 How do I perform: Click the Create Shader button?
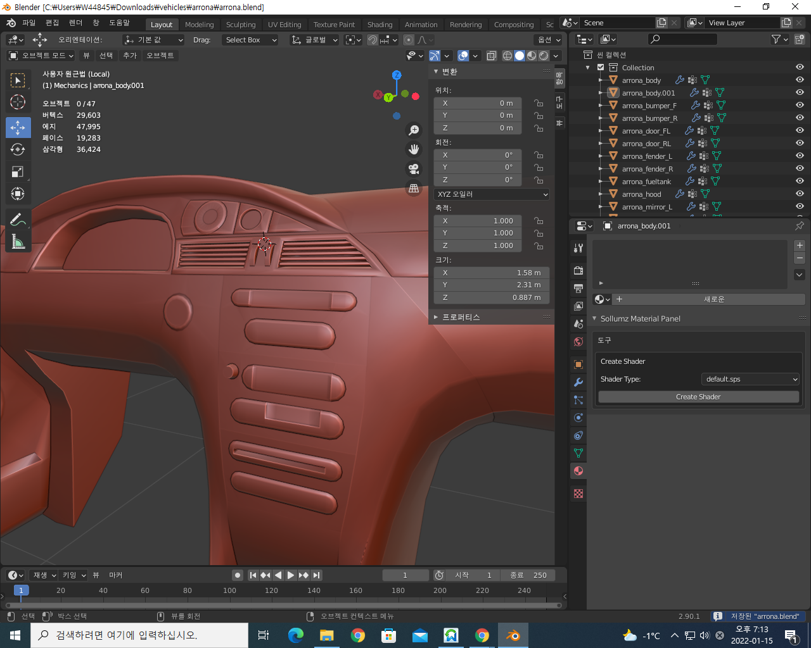(x=698, y=397)
